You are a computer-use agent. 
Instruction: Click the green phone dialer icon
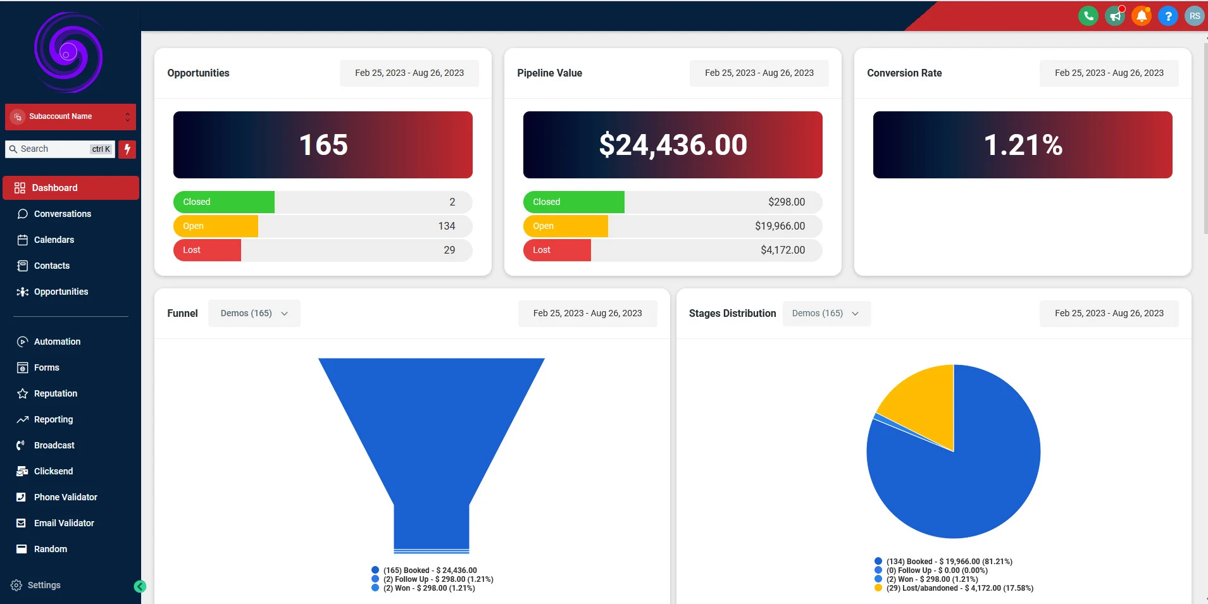[1088, 16]
